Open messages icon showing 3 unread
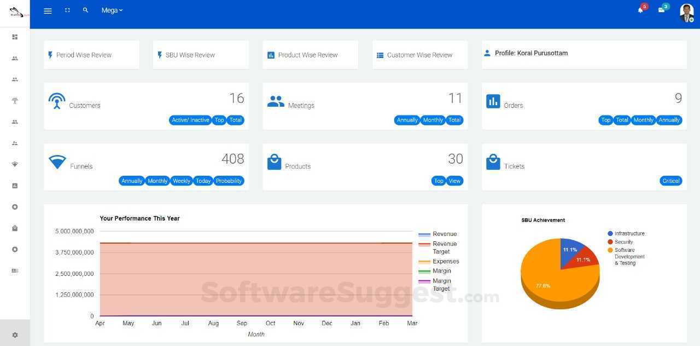 click(x=661, y=10)
